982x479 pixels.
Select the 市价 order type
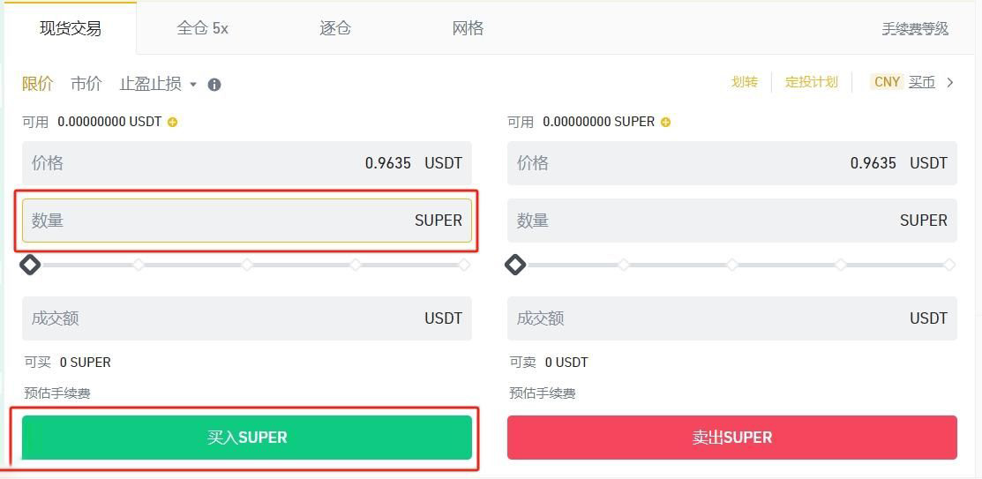[86, 84]
